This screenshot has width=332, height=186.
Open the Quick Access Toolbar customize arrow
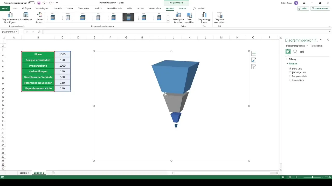(x=57, y=3)
